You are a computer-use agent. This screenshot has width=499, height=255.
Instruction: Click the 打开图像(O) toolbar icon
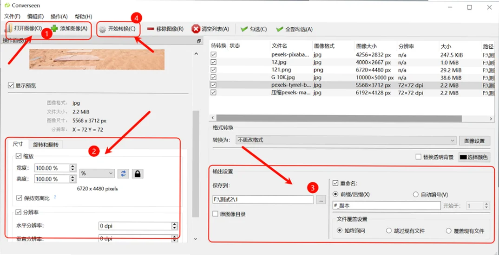point(10,29)
